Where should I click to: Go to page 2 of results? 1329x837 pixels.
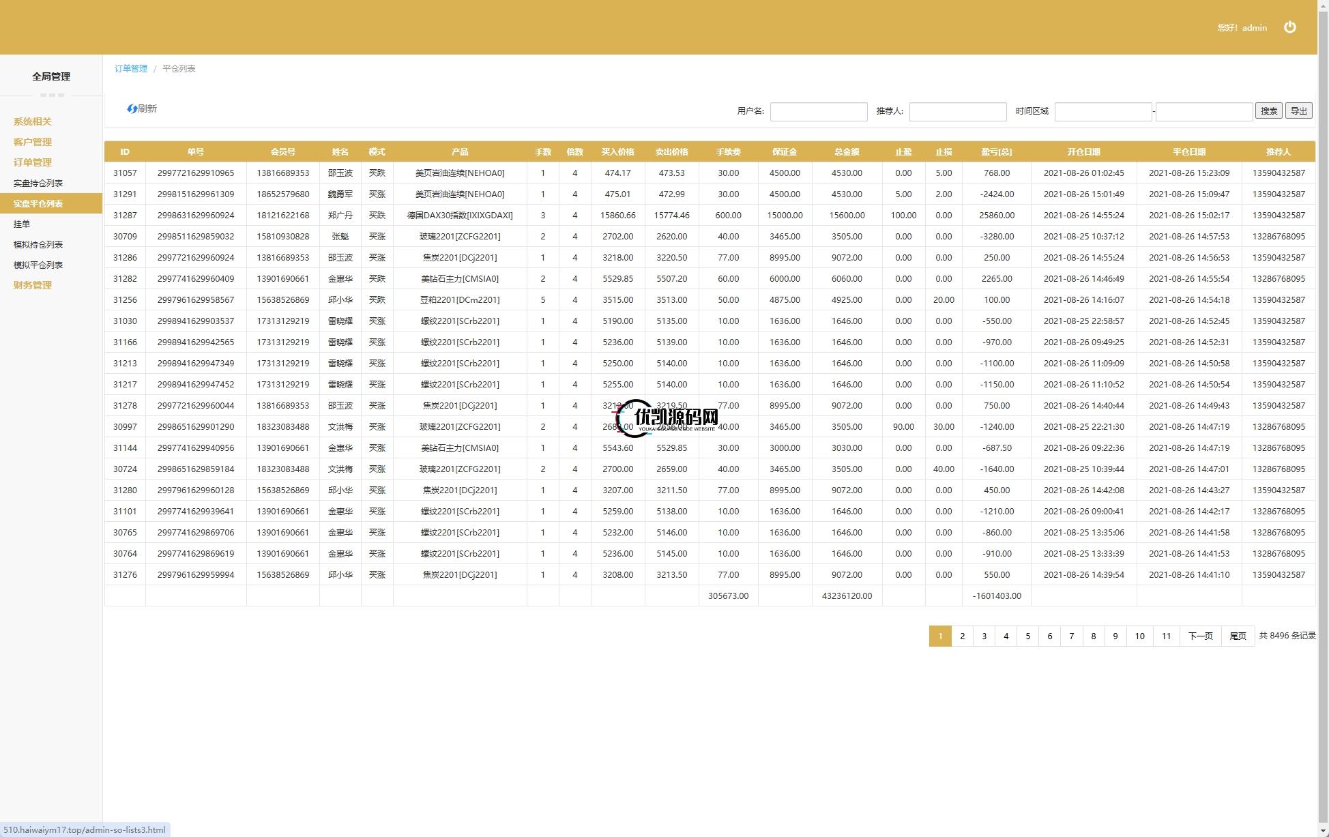[962, 636]
